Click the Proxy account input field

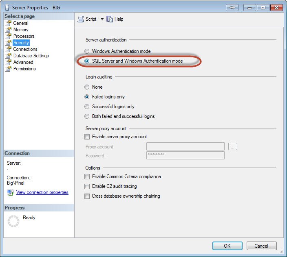coord(185,146)
